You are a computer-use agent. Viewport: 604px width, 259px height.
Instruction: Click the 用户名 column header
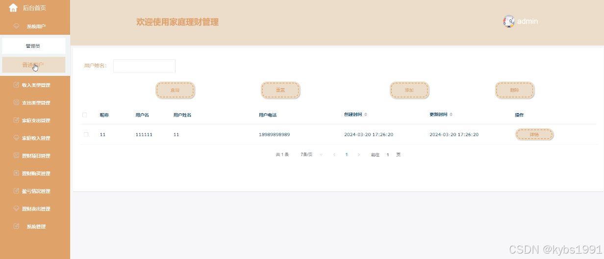click(142, 115)
